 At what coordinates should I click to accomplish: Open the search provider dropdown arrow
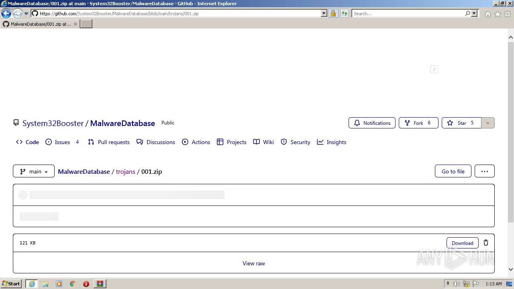tap(474, 13)
